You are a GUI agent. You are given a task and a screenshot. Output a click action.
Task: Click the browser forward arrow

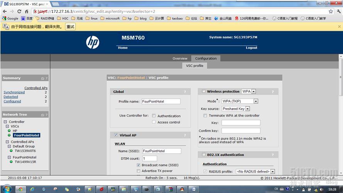click(12, 11)
